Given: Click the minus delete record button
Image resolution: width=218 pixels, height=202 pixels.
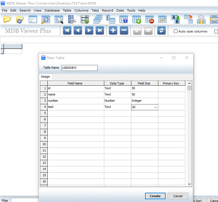Looking at the screenshot, I should 124,30.
